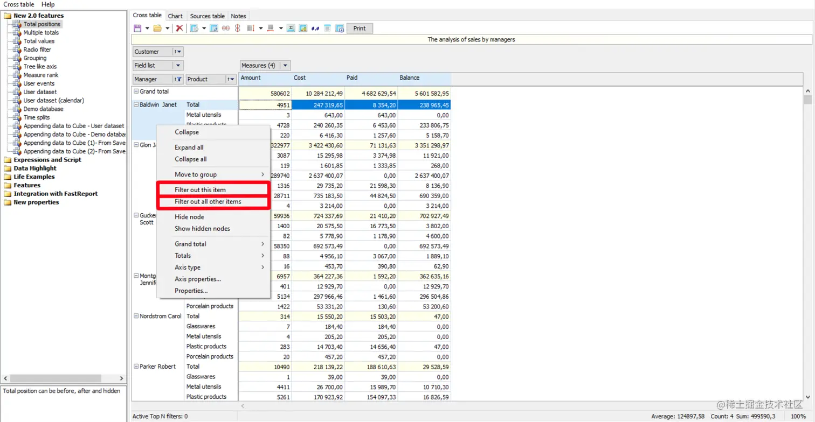Click the Manager field filter funnel icon
Screen dimensions: 815x422
pos(178,79)
